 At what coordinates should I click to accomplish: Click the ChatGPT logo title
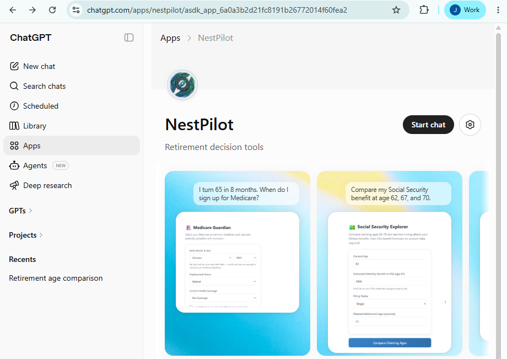(31, 37)
